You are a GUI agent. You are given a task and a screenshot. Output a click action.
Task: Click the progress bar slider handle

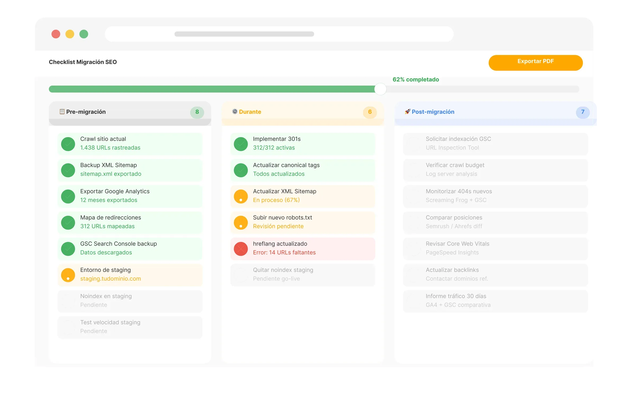pyautogui.click(x=380, y=89)
